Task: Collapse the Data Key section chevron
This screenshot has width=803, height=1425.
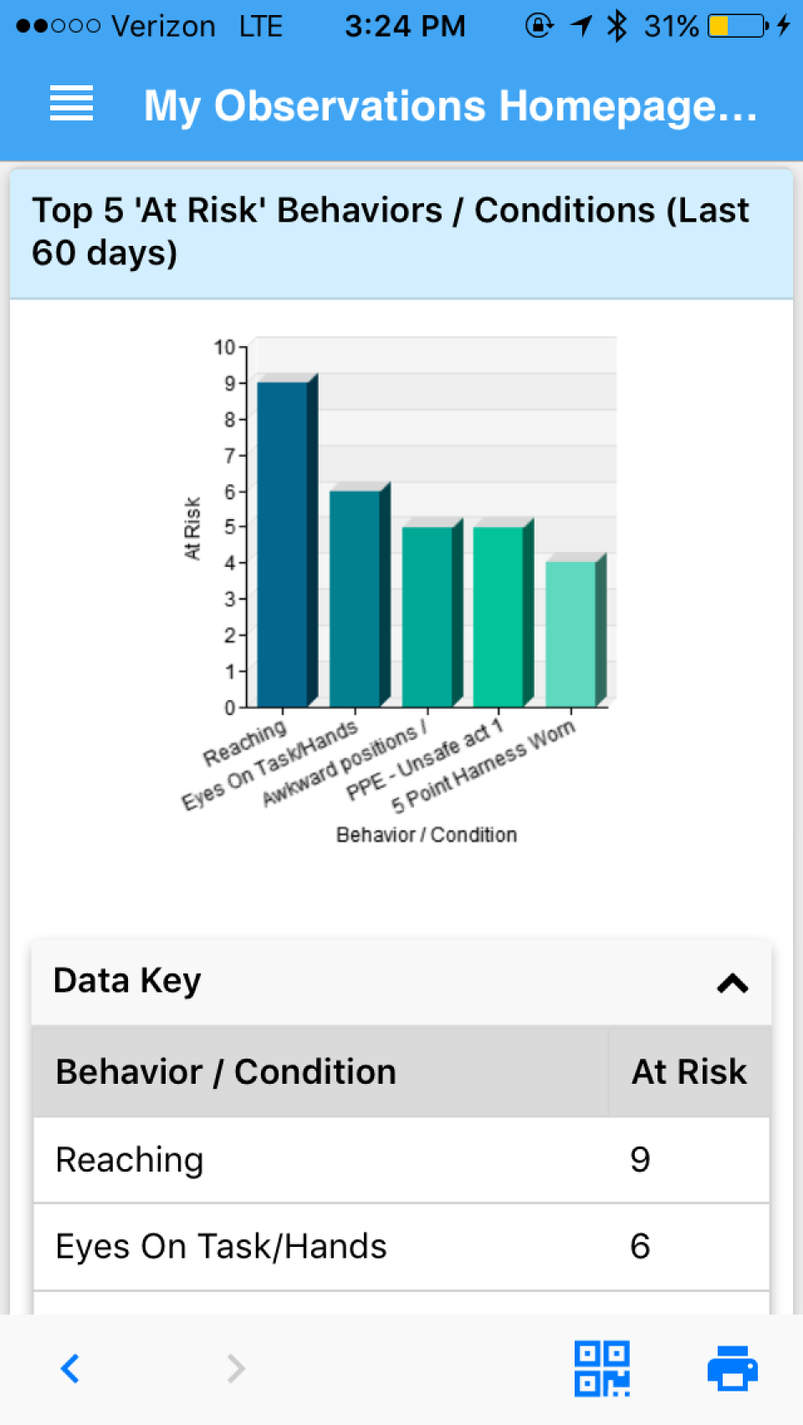Action: click(x=733, y=983)
